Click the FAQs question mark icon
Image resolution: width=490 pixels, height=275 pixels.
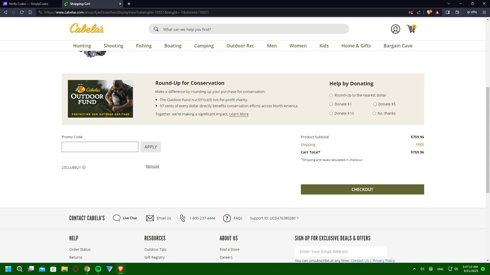(227, 218)
